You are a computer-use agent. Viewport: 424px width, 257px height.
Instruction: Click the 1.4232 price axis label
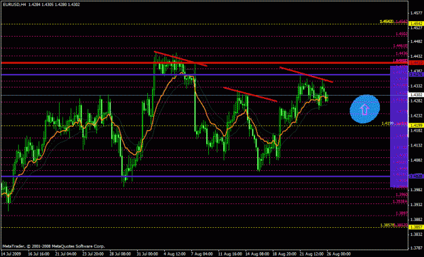tap(416, 116)
